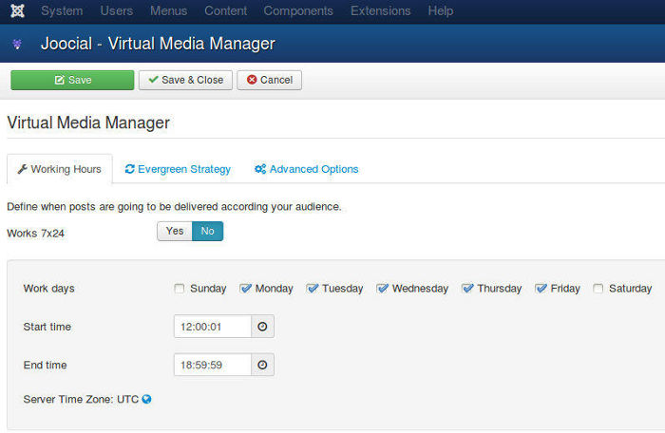This screenshot has height=433, width=665.
Task: Open Start time clock picker
Action: [x=262, y=327]
